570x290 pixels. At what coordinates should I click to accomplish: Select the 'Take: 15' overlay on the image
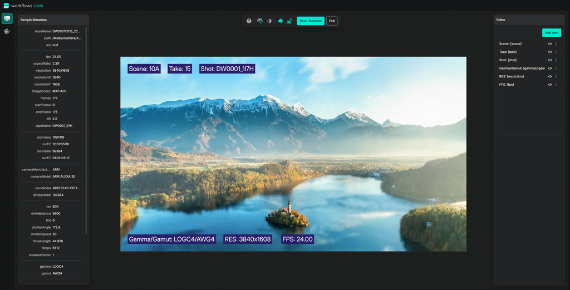point(180,68)
